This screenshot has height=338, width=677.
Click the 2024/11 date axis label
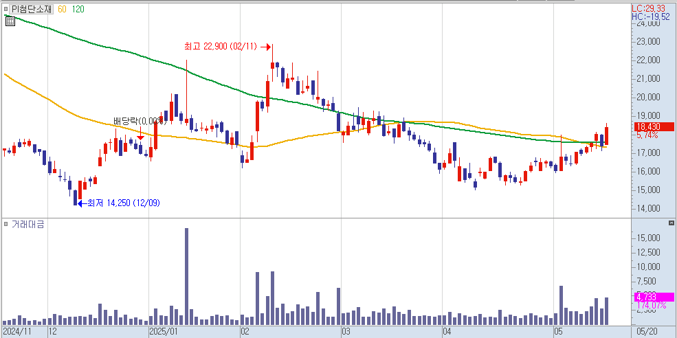point(16,332)
